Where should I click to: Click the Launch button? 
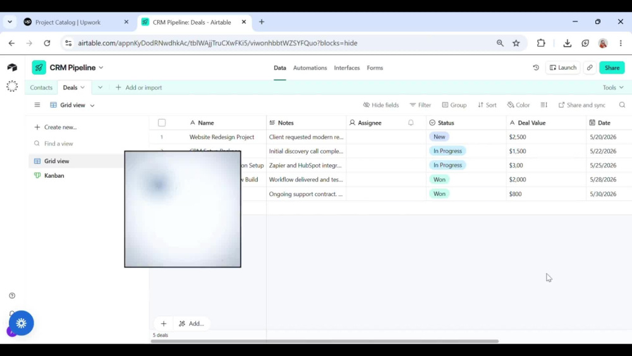(x=562, y=68)
